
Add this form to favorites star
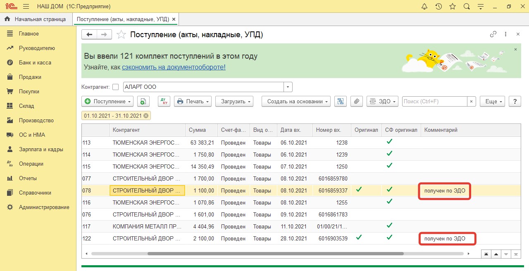[121, 35]
